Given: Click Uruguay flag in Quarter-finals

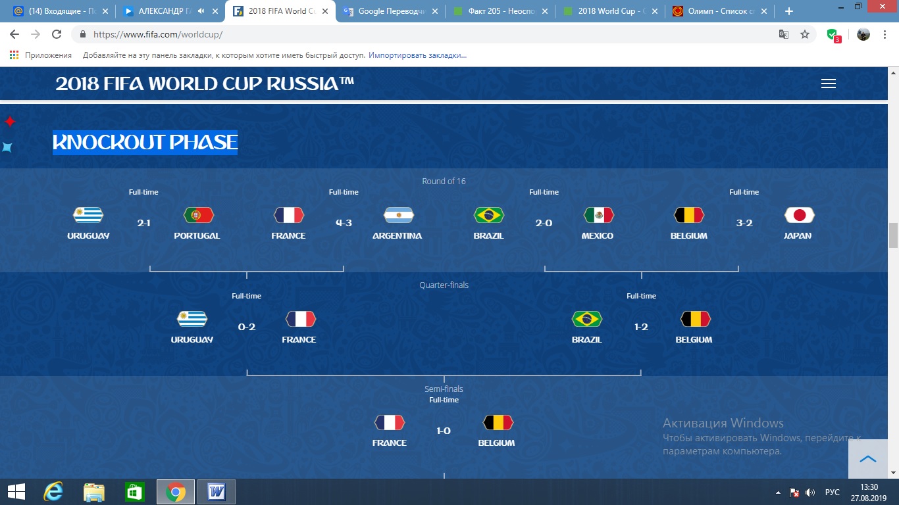Looking at the screenshot, I should click(x=192, y=319).
